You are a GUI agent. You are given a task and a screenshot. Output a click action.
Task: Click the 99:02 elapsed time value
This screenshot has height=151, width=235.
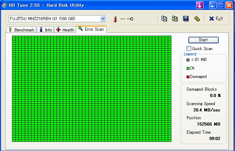click(215, 138)
